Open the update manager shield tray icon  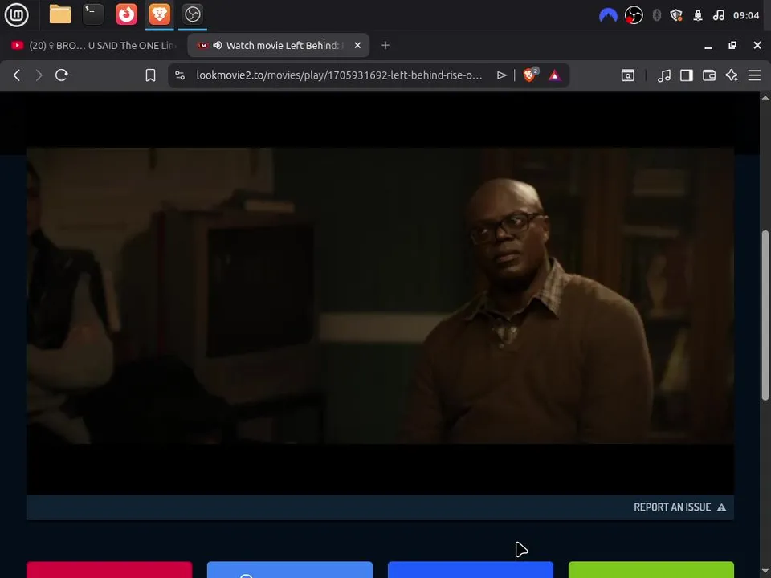(676, 15)
